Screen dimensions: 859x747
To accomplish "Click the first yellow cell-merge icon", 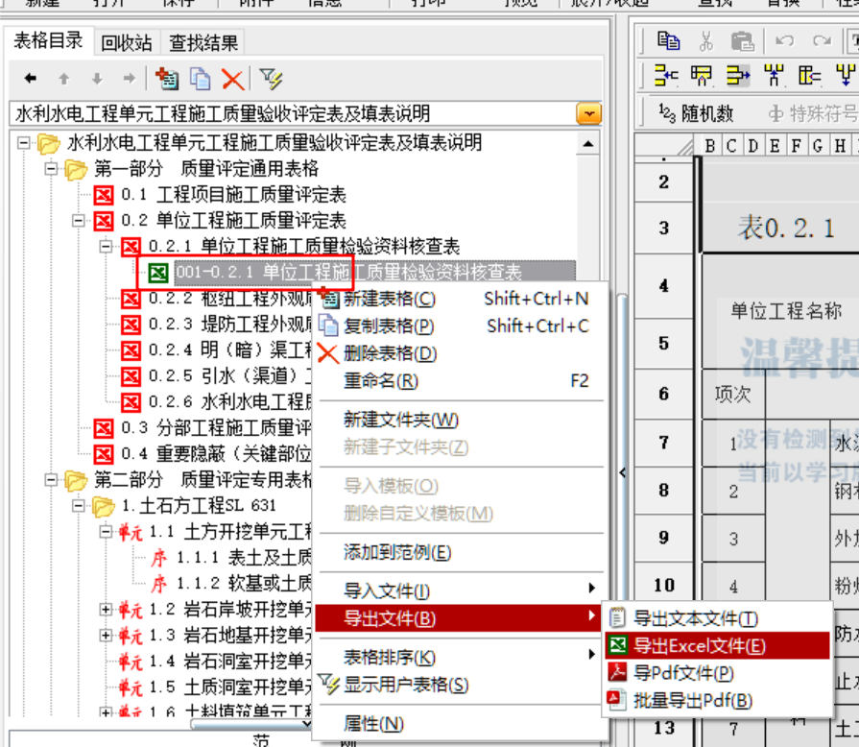I will [666, 75].
